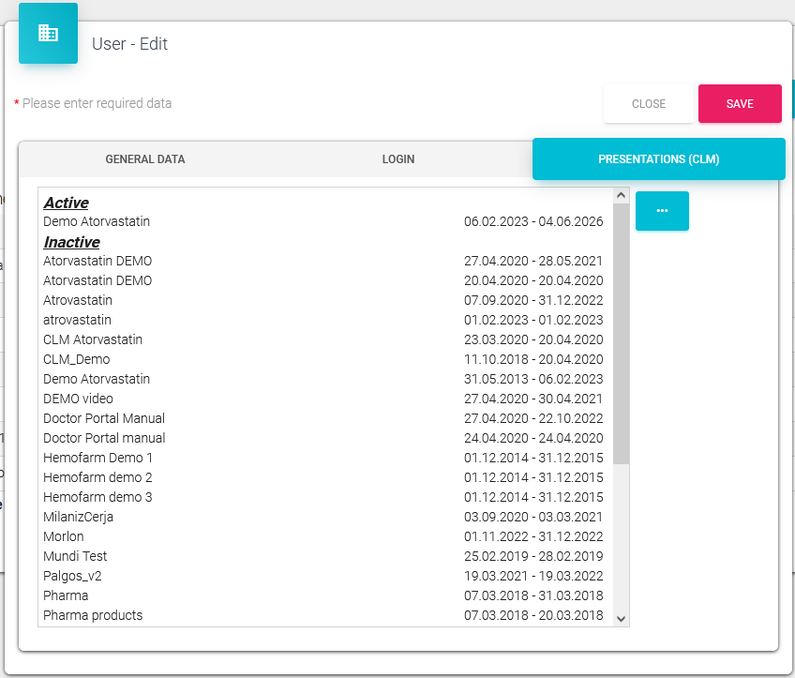Screen dimensions: 795x678
Task: Click on the Mundi Test entry
Action: click(x=75, y=556)
